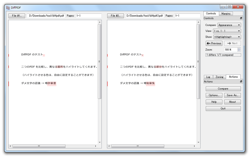
Task: Open the Compare mode dropdown (Appearance)
Action: [x=229, y=25]
